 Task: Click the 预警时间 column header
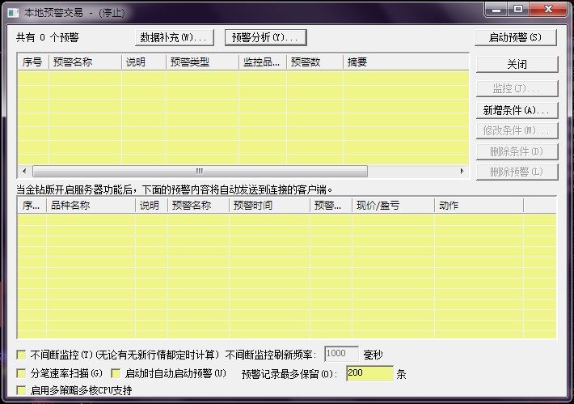269,206
